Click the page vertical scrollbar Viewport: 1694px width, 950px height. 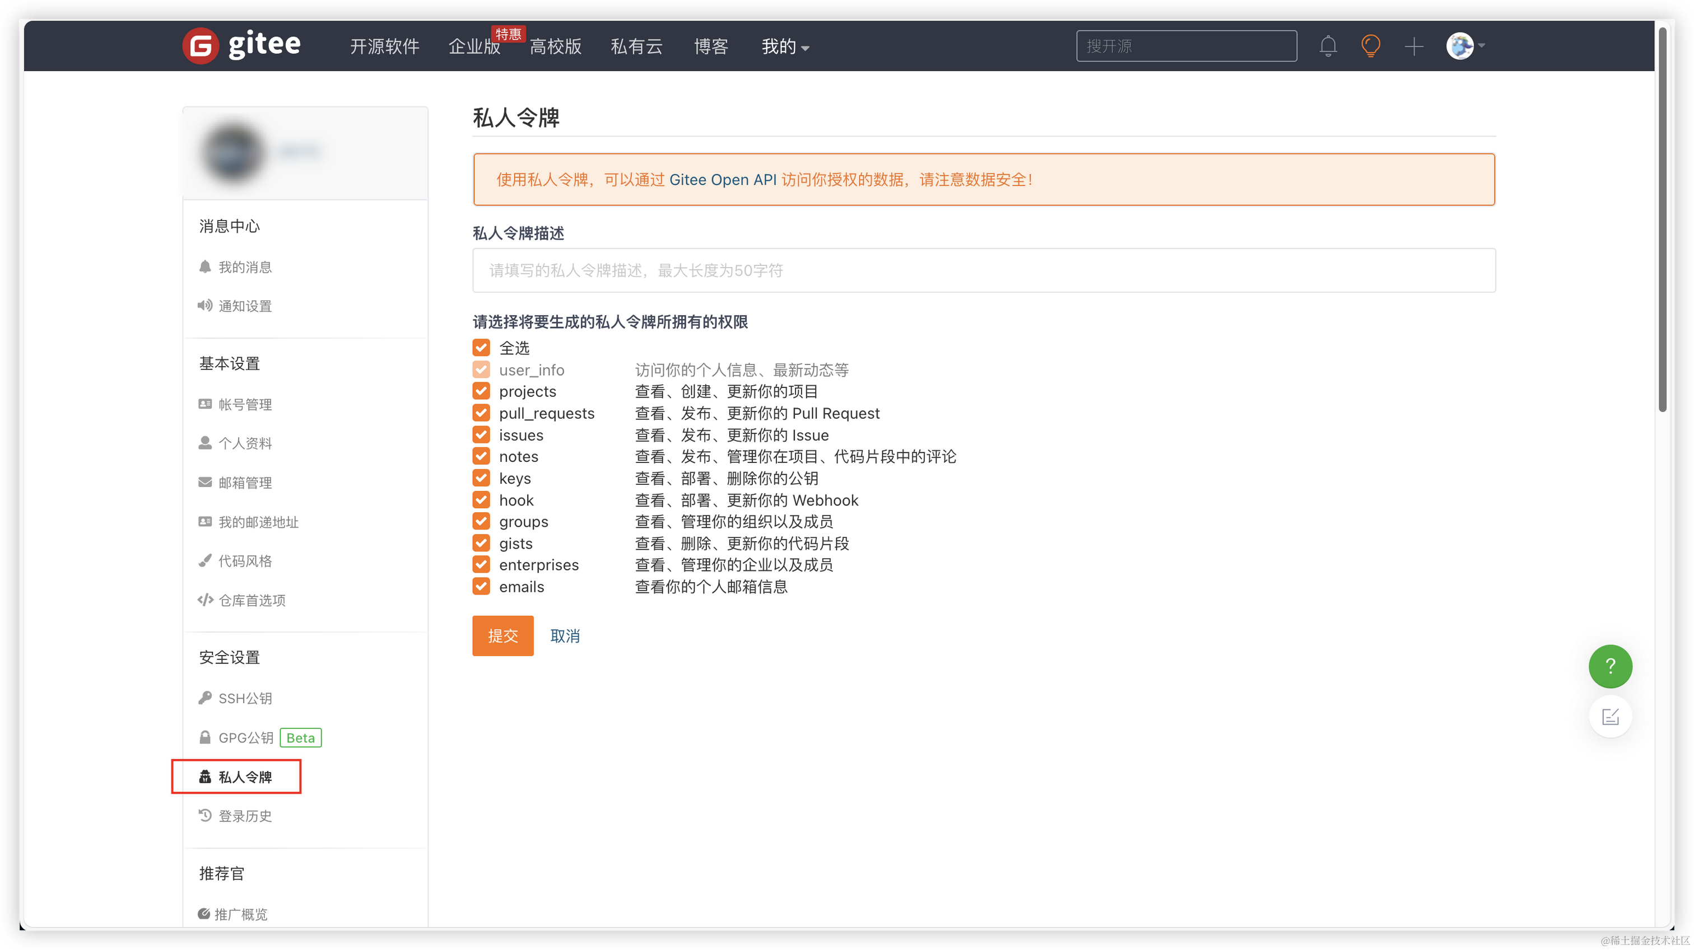point(1662,220)
